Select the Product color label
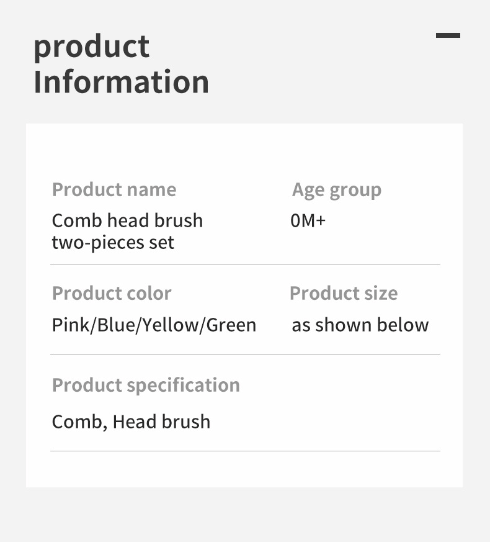Screen dimensions: 490x542 112,293
